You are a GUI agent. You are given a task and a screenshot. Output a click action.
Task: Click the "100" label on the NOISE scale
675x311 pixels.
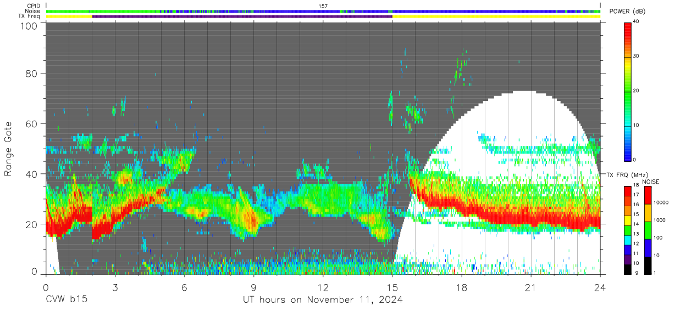click(x=659, y=238)
